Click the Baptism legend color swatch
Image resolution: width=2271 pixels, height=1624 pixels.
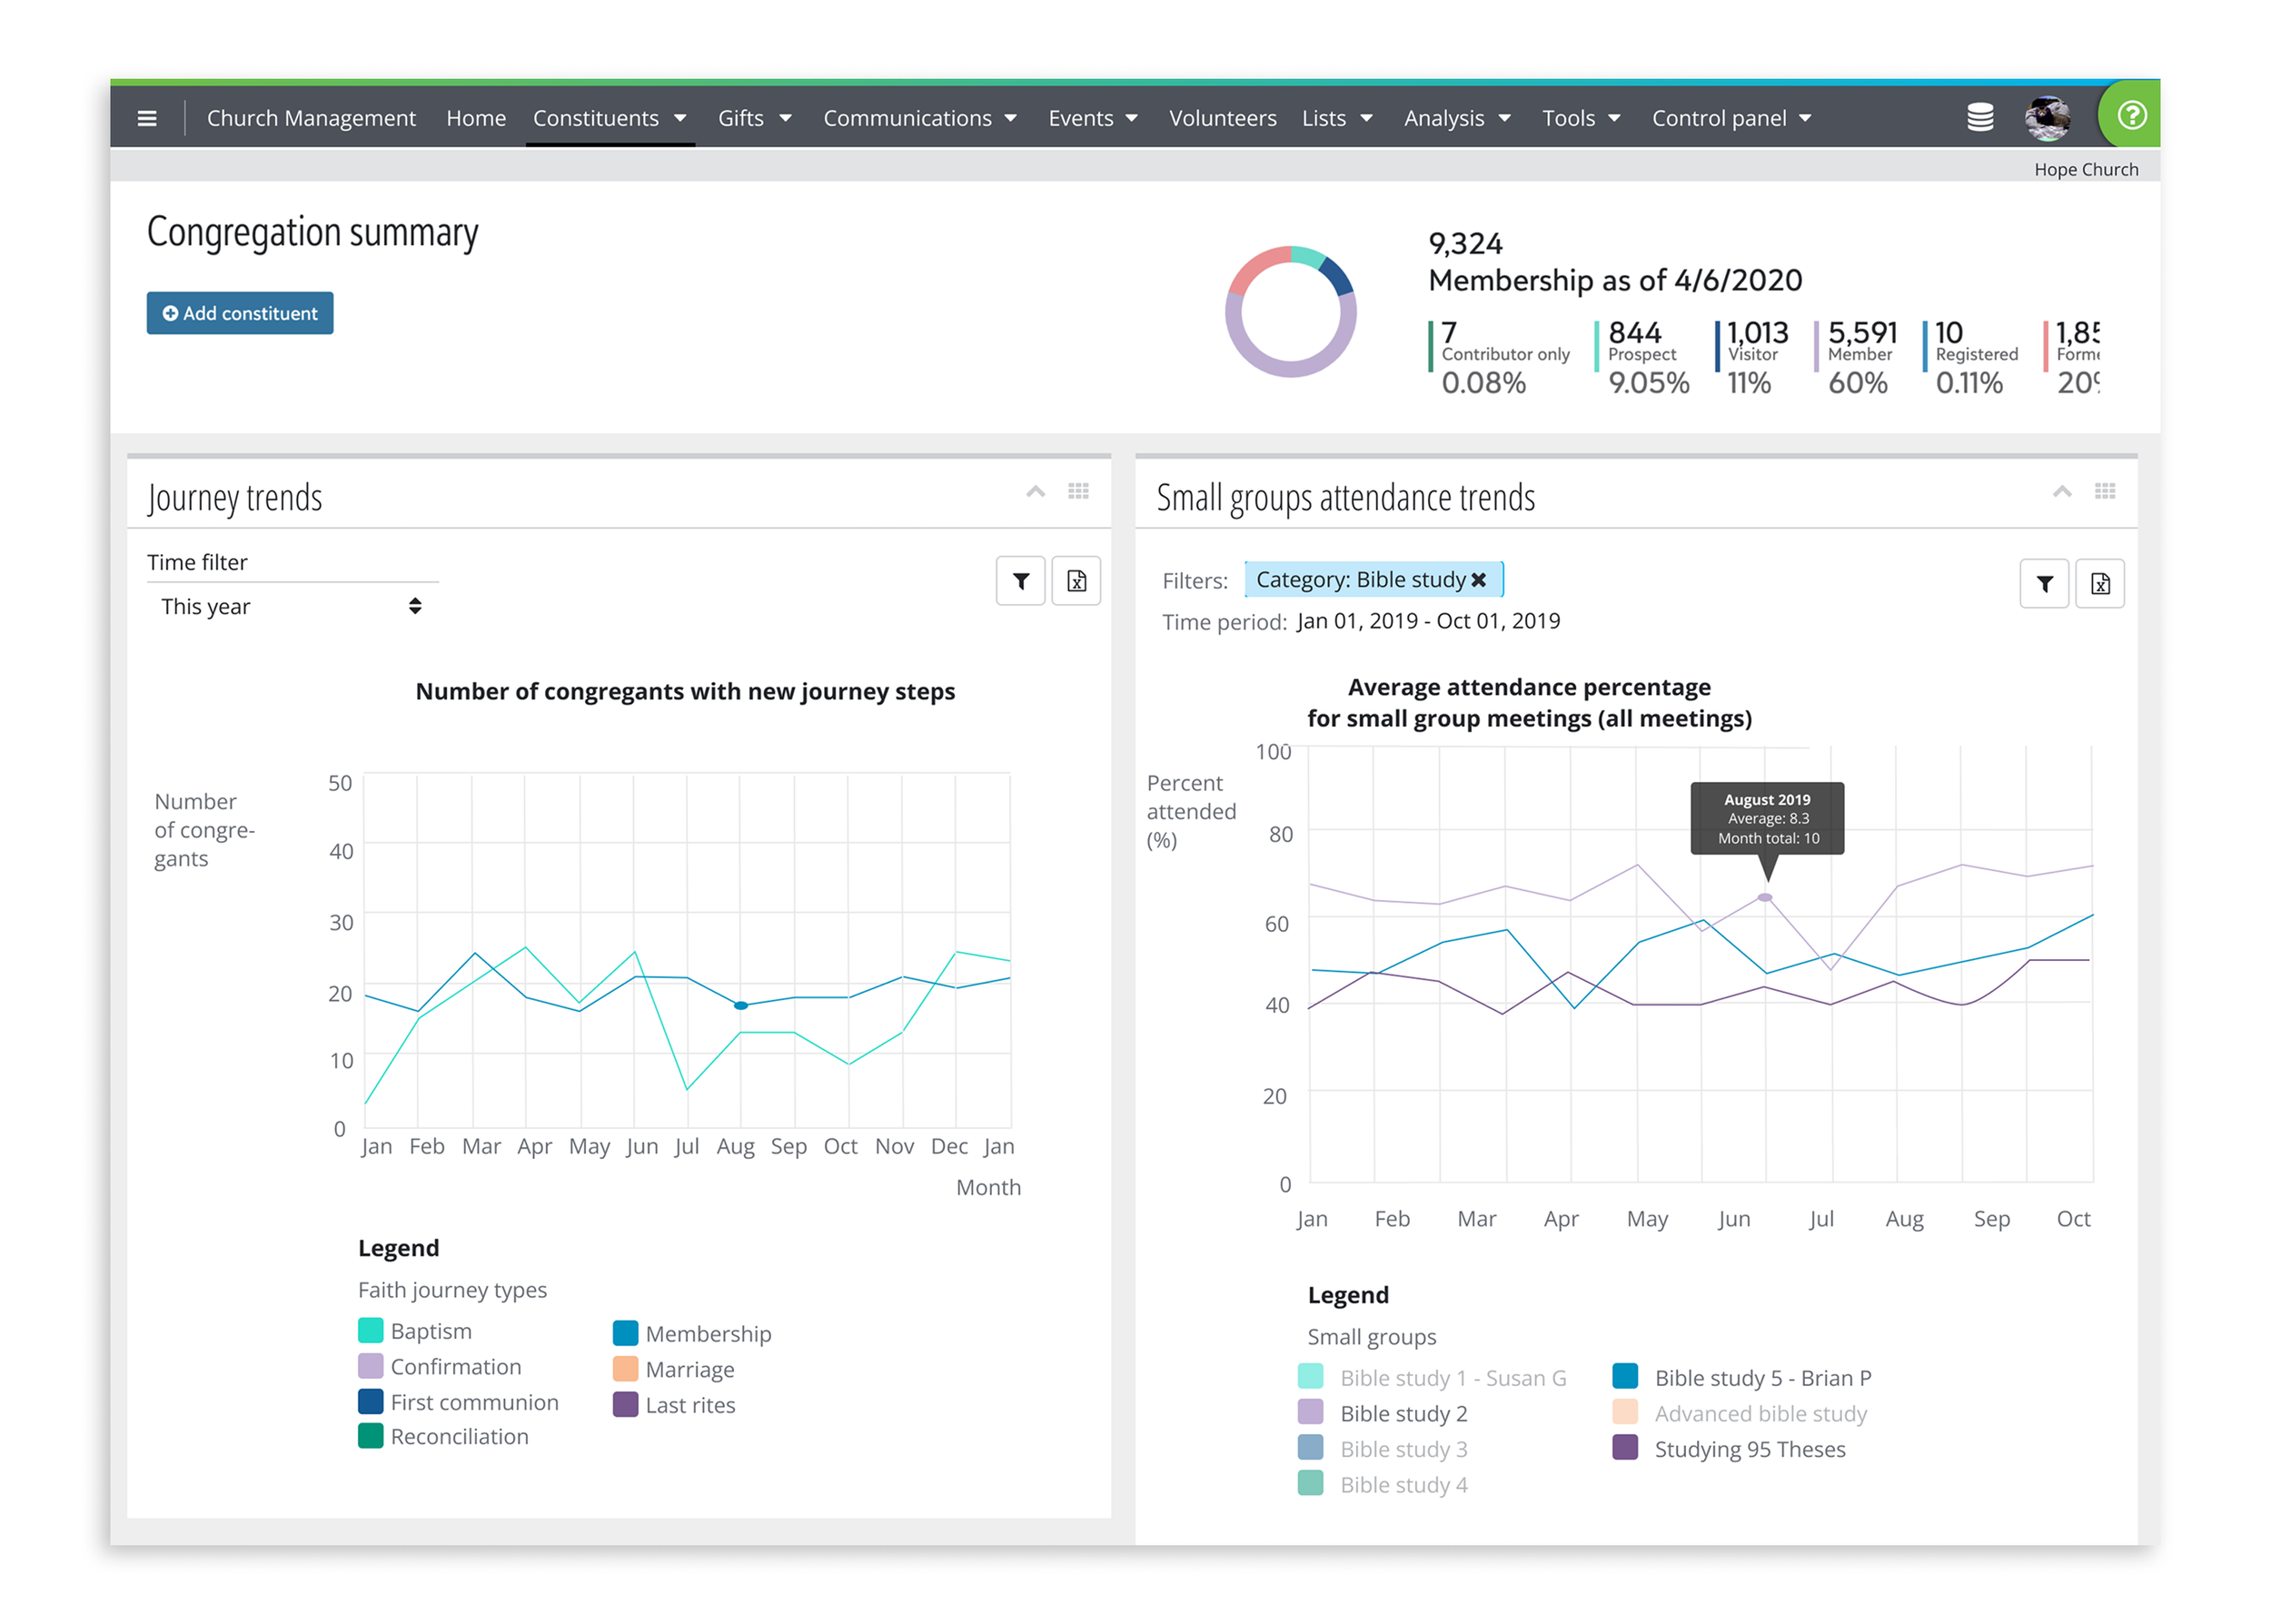370,1331
